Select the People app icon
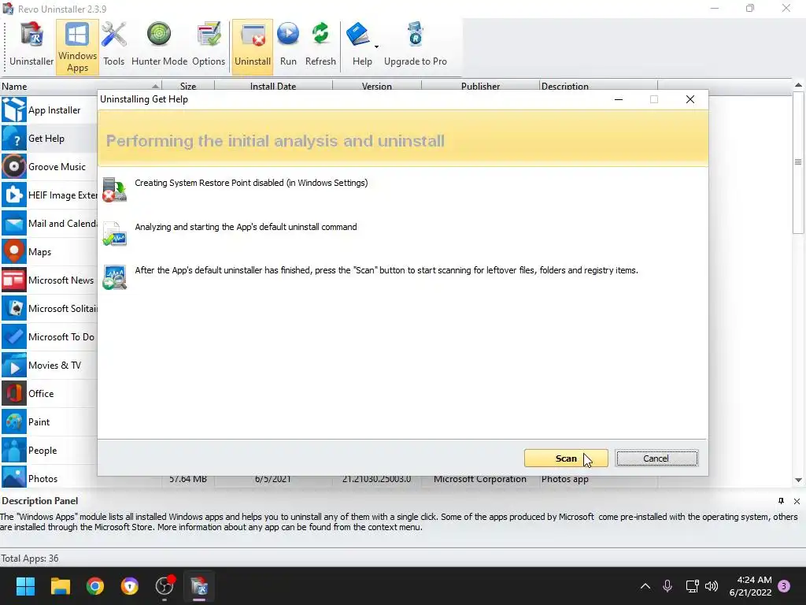 tap(14, 450)
